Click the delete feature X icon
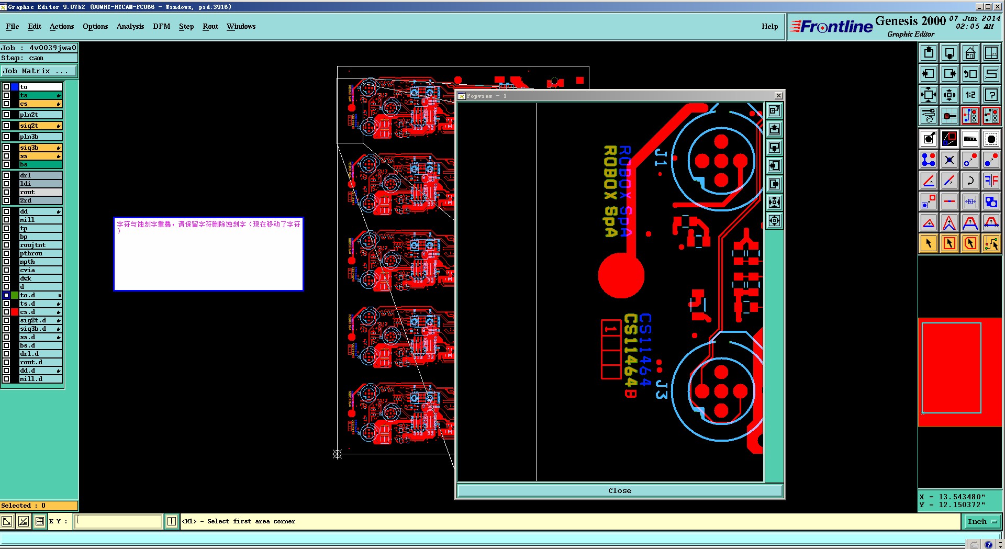1005x549 pixels. 950,160
